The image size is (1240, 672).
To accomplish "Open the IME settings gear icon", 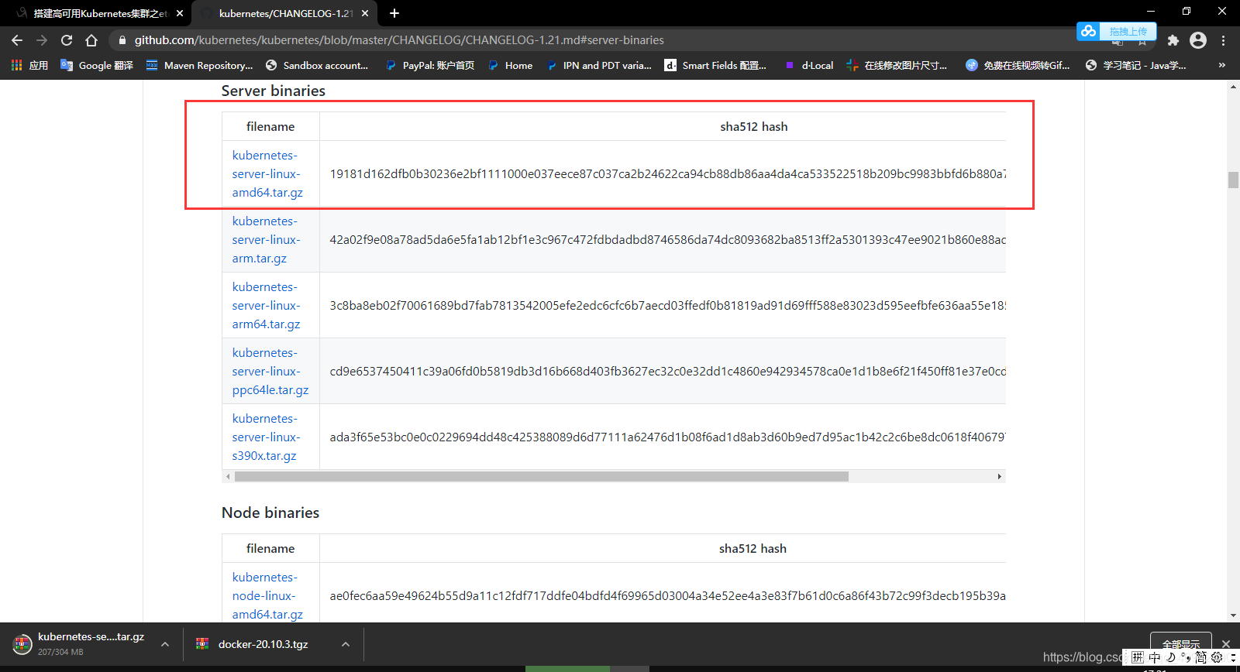I will click(x=1217, y=657).
